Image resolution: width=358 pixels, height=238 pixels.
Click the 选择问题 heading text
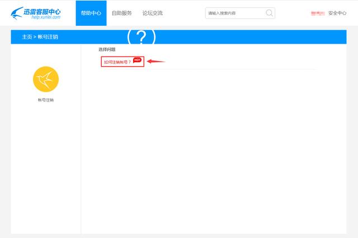point(107,50)
